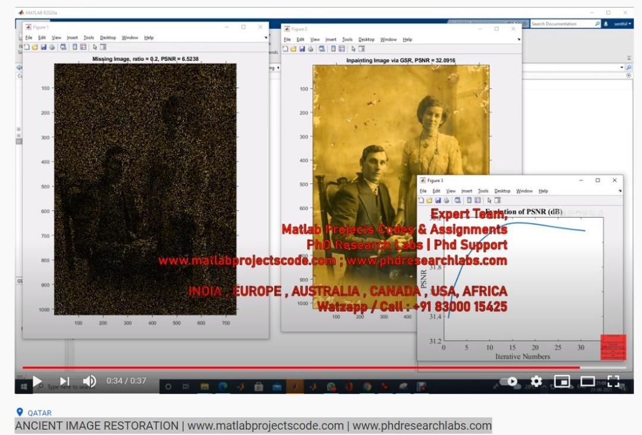Expand Figure 1 menu bar overflow arrow
Viewport: 642px width, 435px height.
coord(266,37)
